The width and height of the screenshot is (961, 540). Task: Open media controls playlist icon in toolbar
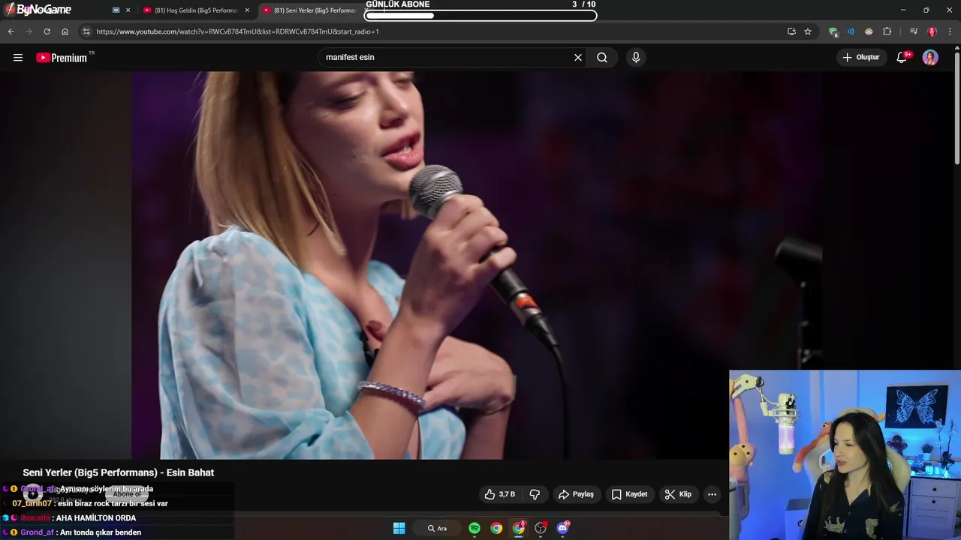[x=914, y=31]
